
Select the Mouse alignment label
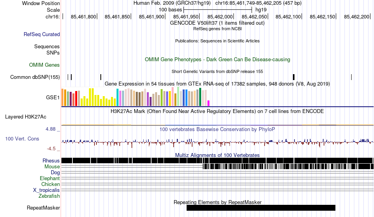(x=52, y=167)
